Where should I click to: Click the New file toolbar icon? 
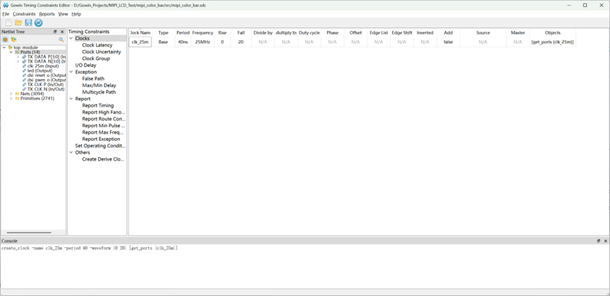(8, 23)
